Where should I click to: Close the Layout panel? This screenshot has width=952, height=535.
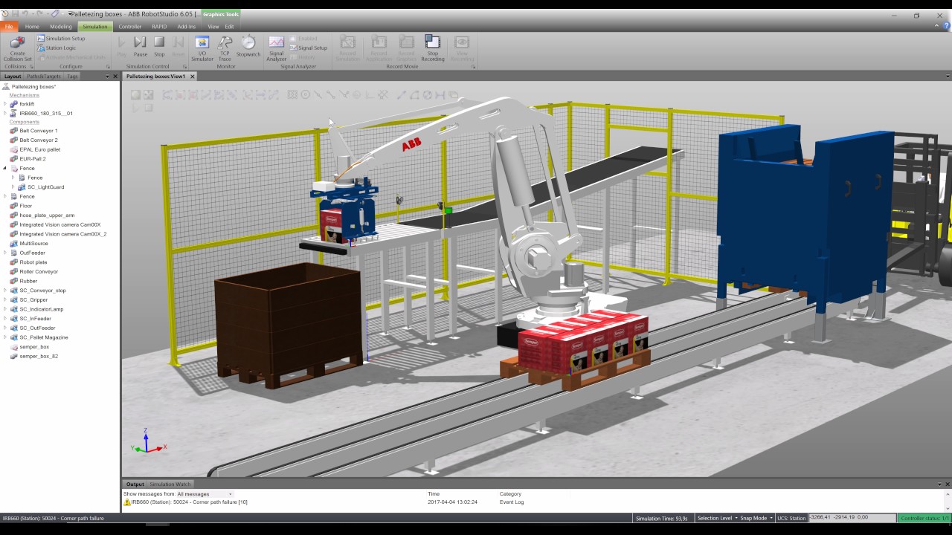[115, 76]
